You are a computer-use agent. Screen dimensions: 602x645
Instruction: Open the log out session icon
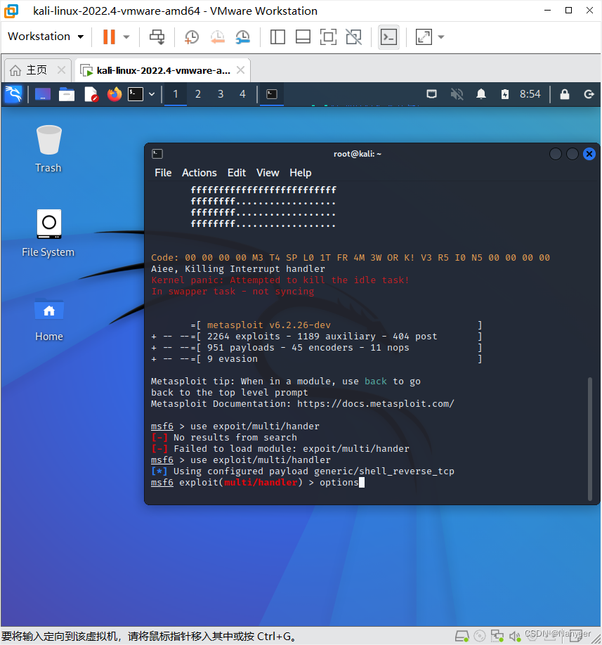pyautogui.click(x=589, y=94)
